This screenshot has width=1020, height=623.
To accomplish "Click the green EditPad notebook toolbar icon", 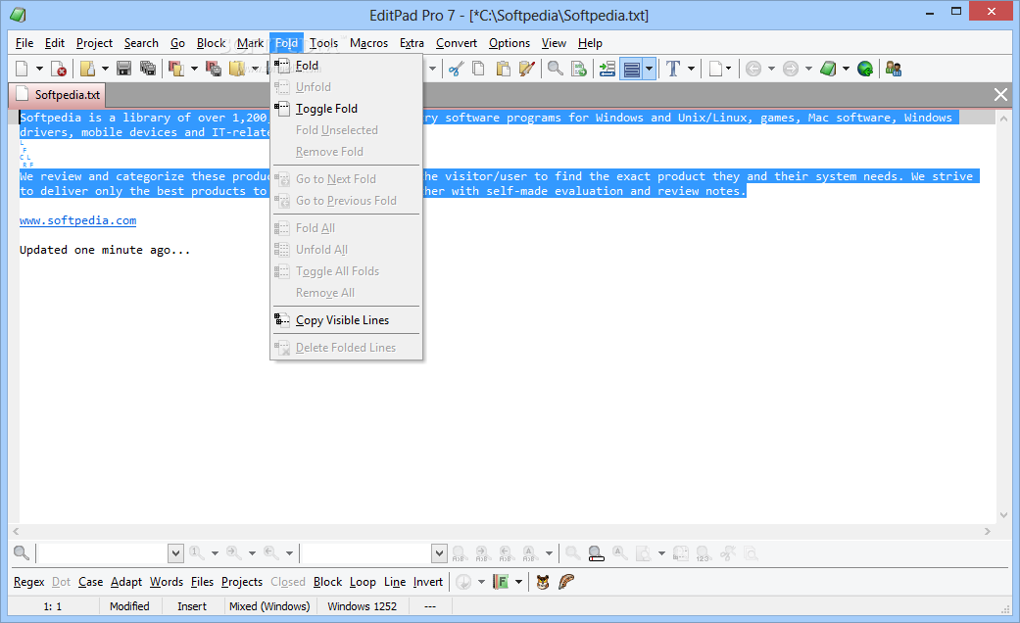I will point(828,69).
